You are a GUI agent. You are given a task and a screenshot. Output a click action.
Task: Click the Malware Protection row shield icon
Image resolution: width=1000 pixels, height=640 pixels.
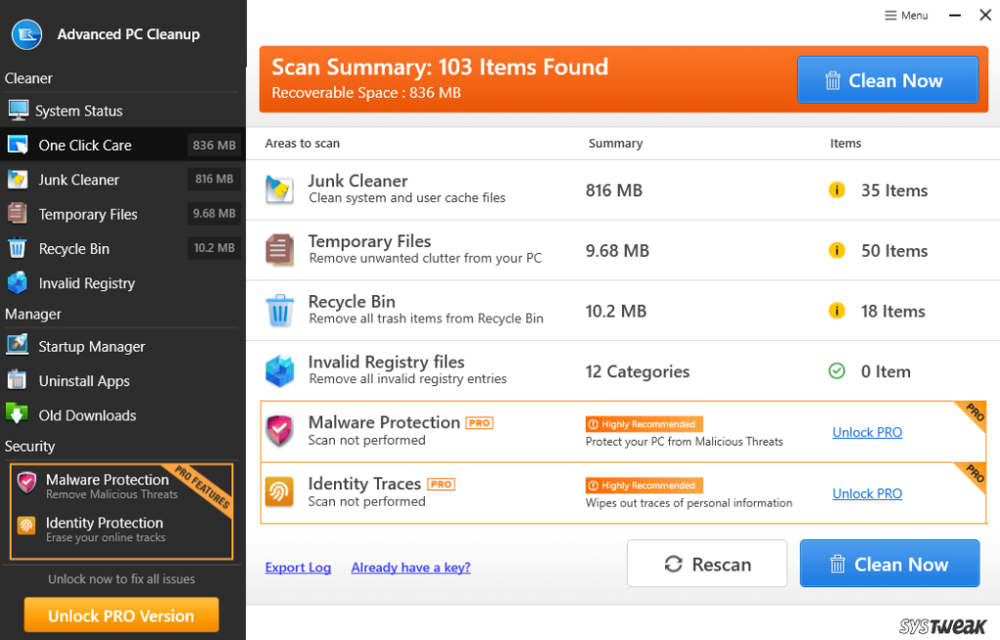[x=279, y=431]
